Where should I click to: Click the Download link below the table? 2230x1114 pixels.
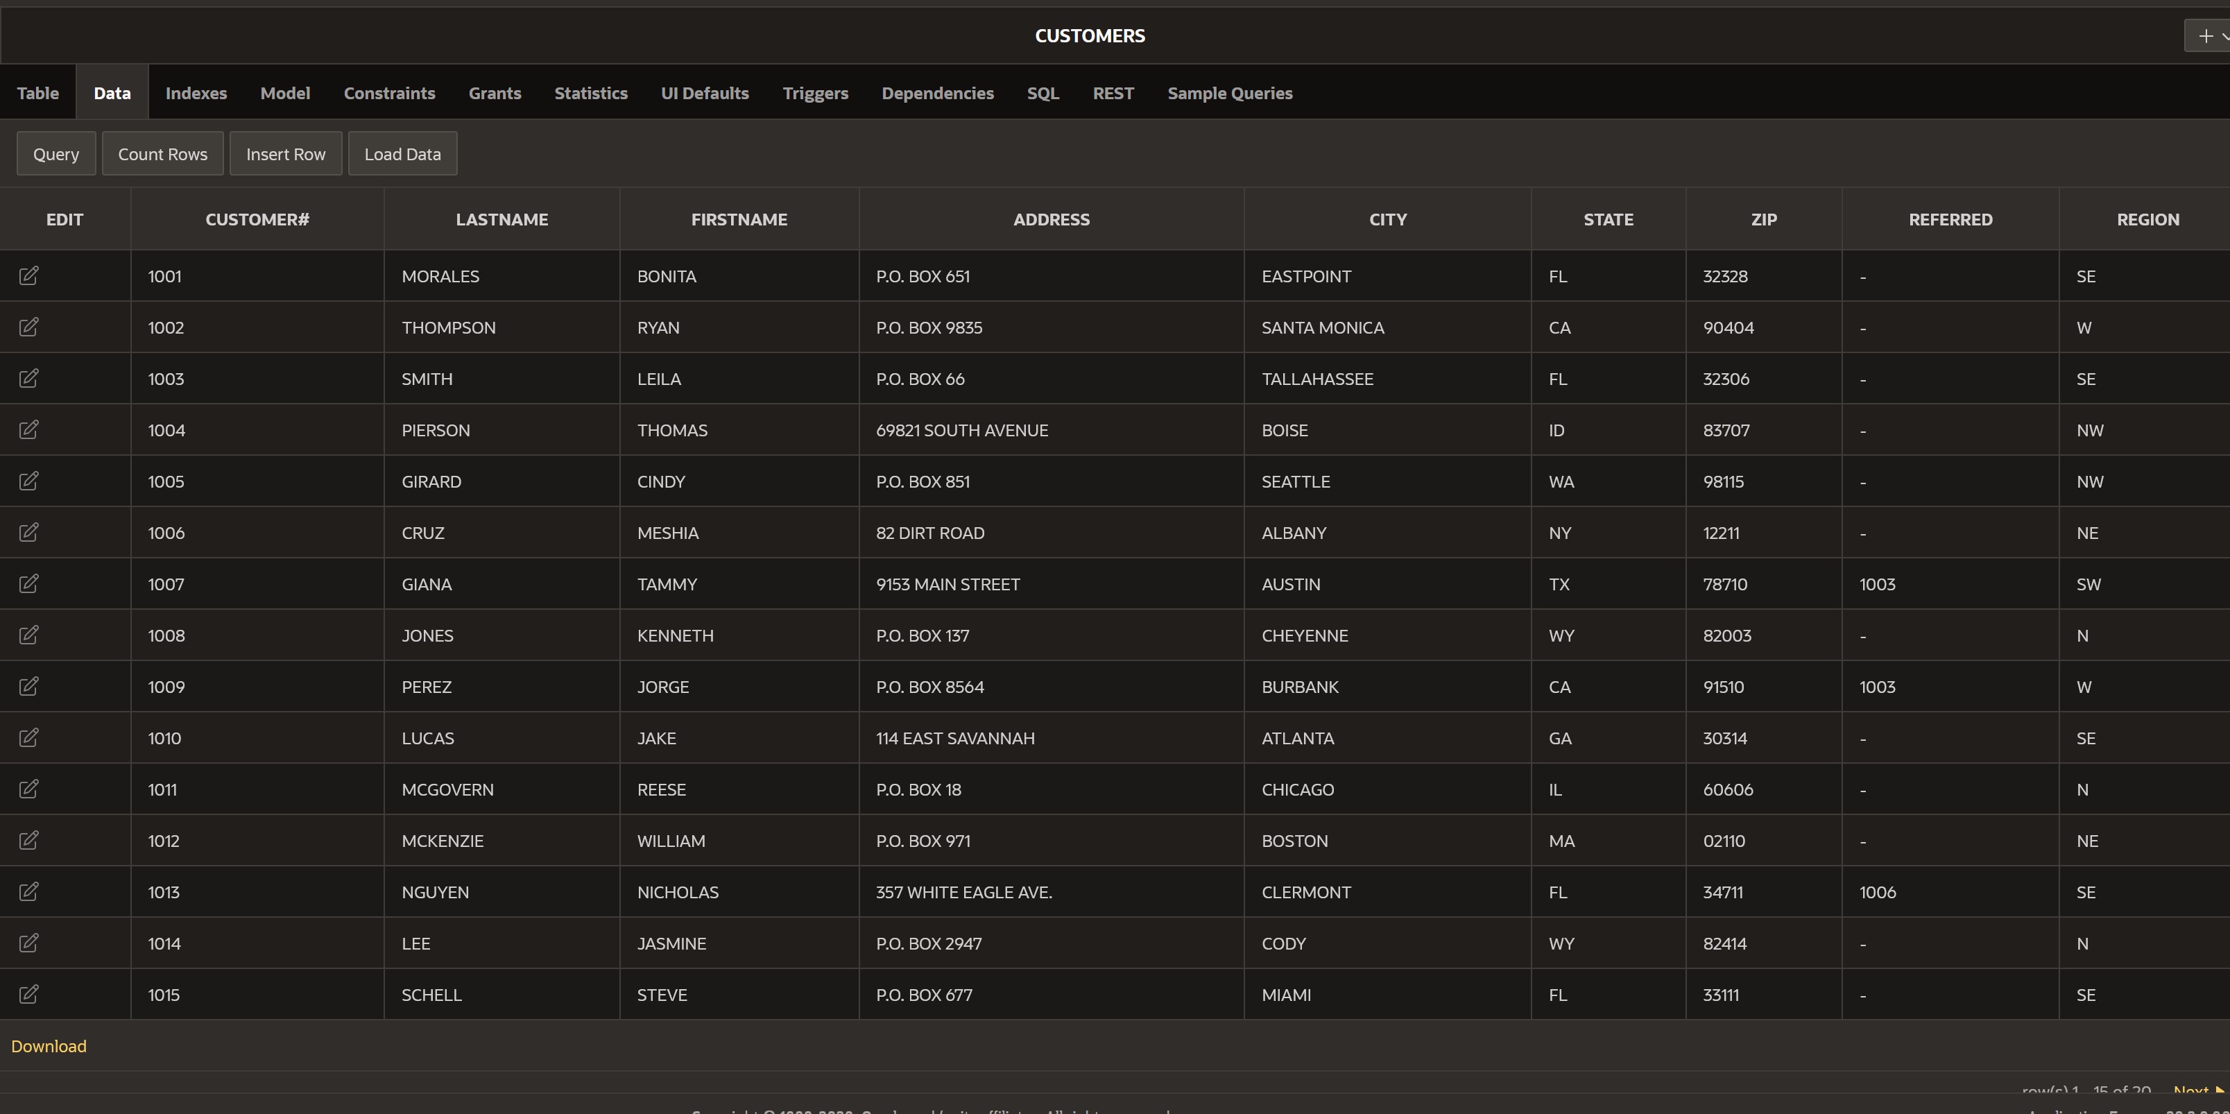(48, 1047)
